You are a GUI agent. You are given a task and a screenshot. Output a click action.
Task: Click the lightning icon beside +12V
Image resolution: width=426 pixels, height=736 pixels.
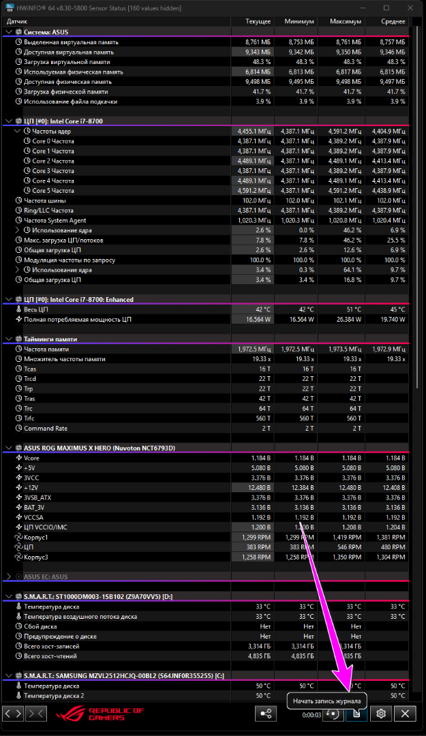click(19, 487)
